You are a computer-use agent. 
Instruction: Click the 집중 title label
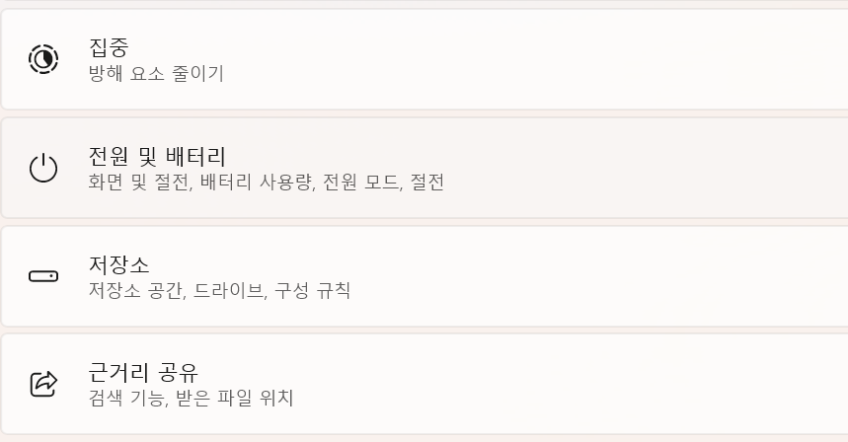(x=109, y=47)
